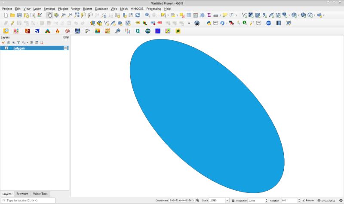The image size is (344, 204).
Task: Remove layer icon in Layers panel
Action: click(x=41, y=42)
